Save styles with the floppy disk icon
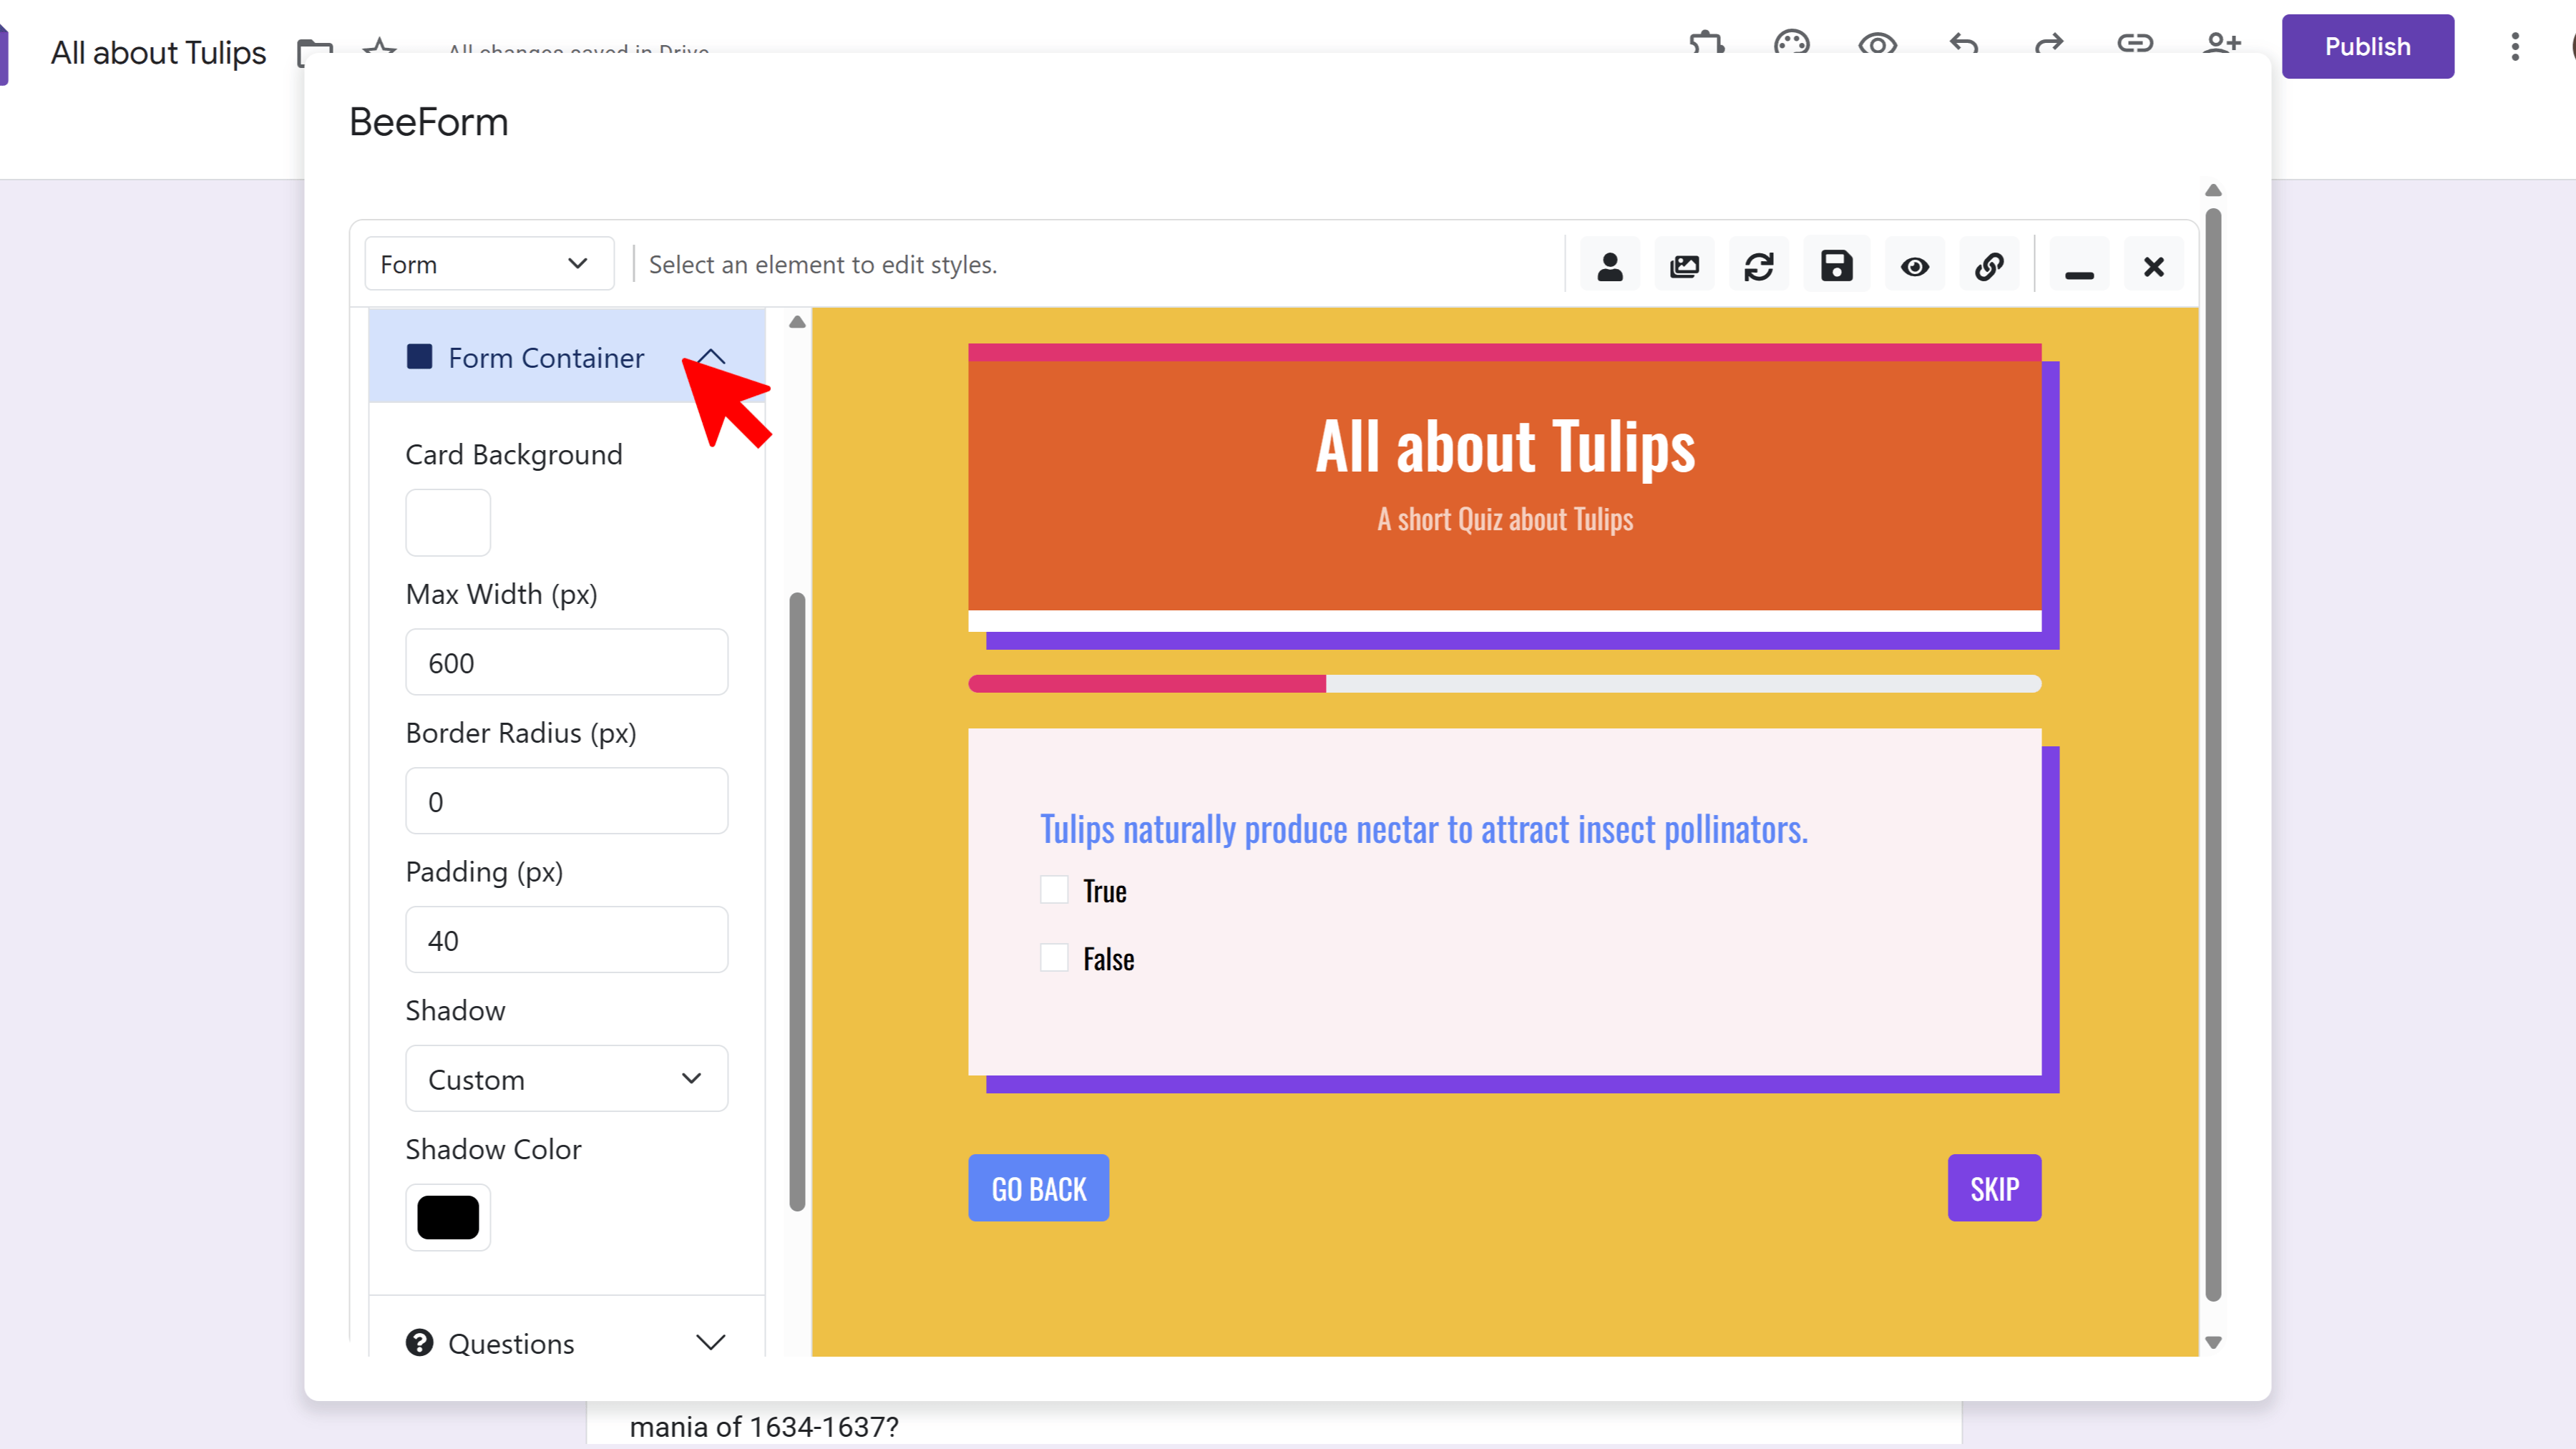2576x1449 pixels. (x=1836, y=266)
